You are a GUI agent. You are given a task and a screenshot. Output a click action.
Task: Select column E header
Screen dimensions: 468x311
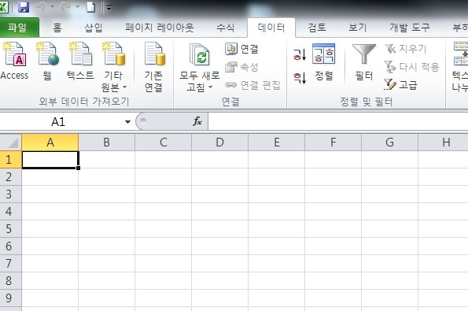click(x=277, y=143)
